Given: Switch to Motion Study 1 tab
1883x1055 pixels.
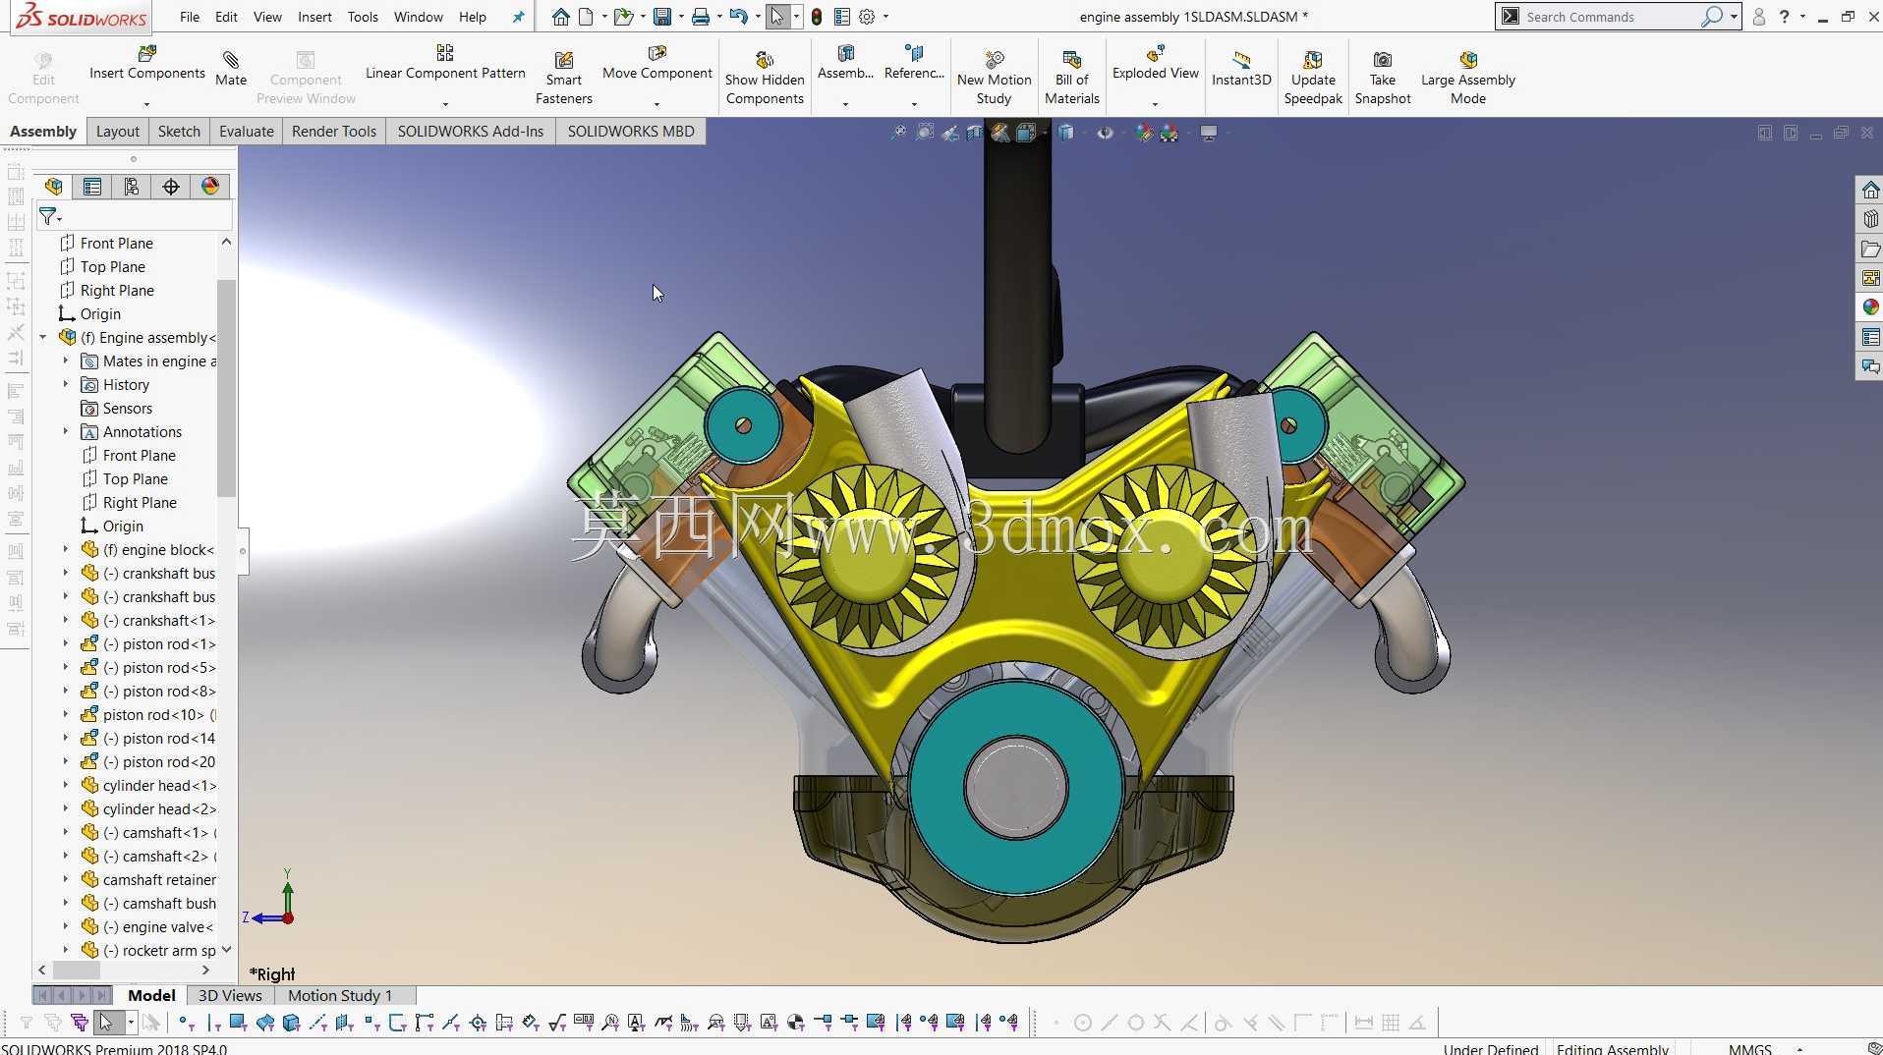Looking at the screenshot, I should point(339,995).
